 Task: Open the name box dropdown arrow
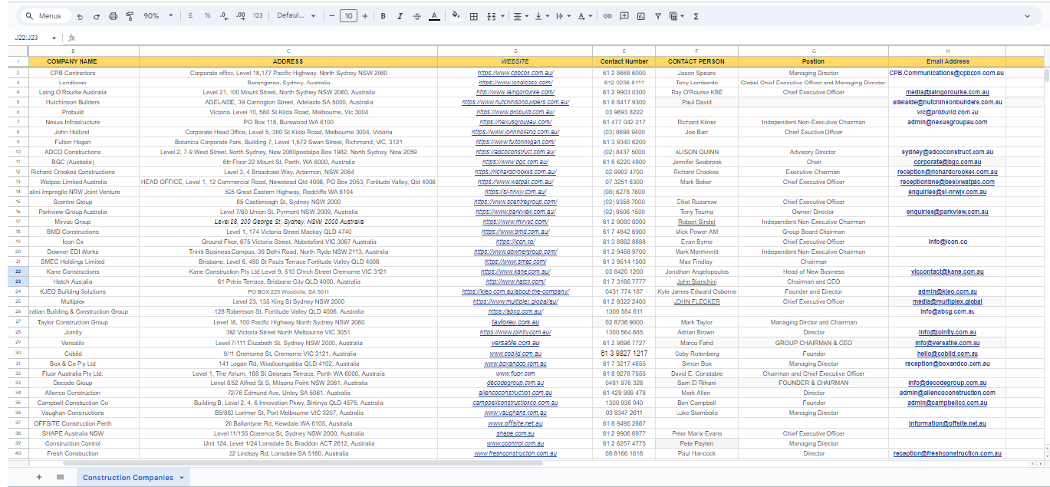(54, 38)
